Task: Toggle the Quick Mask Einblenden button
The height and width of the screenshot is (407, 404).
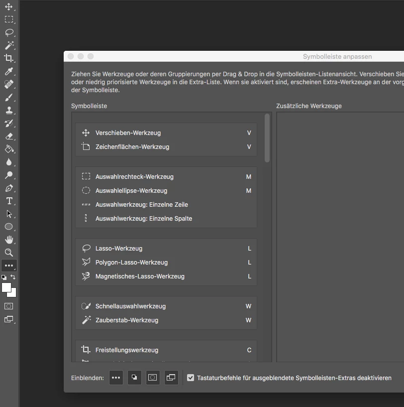Action: click(152, 378)
